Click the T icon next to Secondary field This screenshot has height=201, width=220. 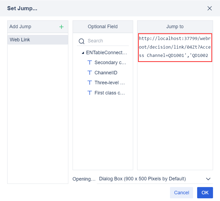coord(90,62)
